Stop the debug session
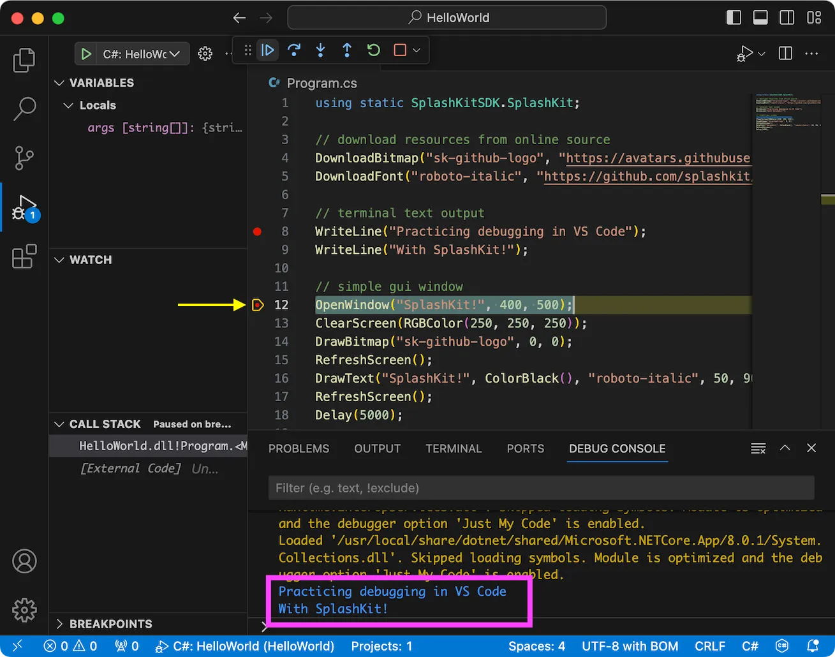Screen dimensions: 835x657 click(x=400, y=50)
